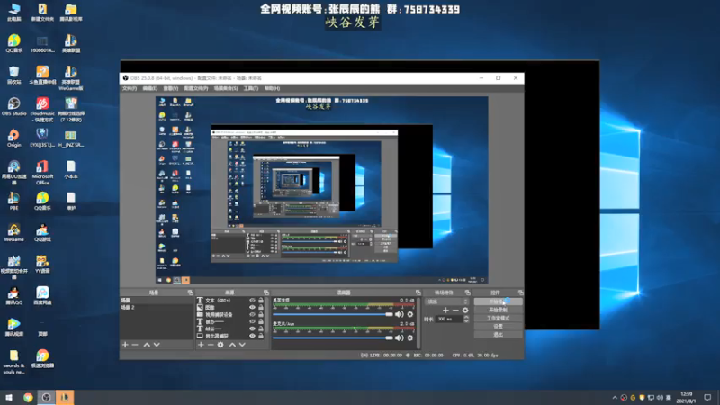Click the 开始录制 start recording button
Screen dimensions: 720x405
click(499, 310)
